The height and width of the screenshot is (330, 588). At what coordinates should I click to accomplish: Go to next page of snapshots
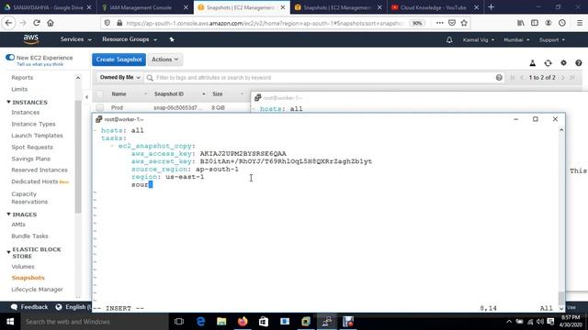(x=563, y=77)
